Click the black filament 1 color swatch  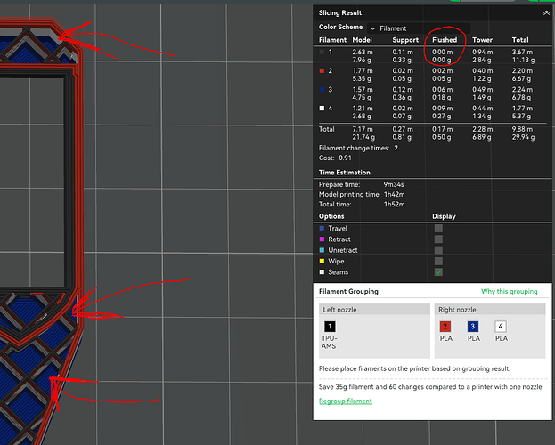tap(322, 52)
